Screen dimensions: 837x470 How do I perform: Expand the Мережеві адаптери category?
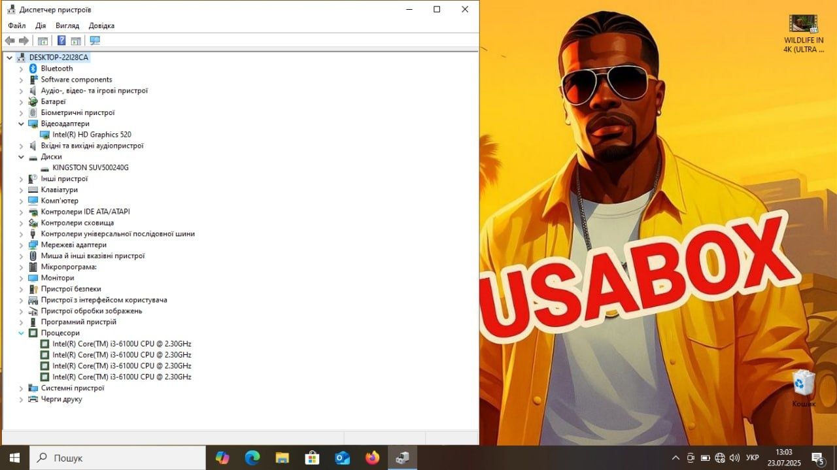pyautogui.click(x=21, y=245)
